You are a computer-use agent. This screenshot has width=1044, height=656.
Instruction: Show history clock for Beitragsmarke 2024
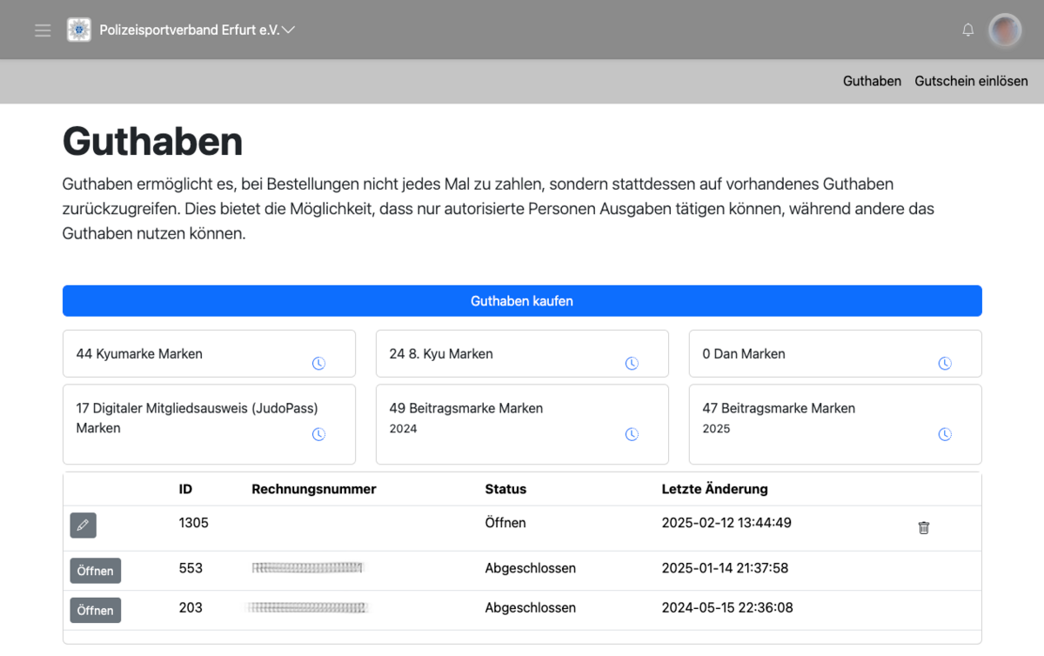632,434
